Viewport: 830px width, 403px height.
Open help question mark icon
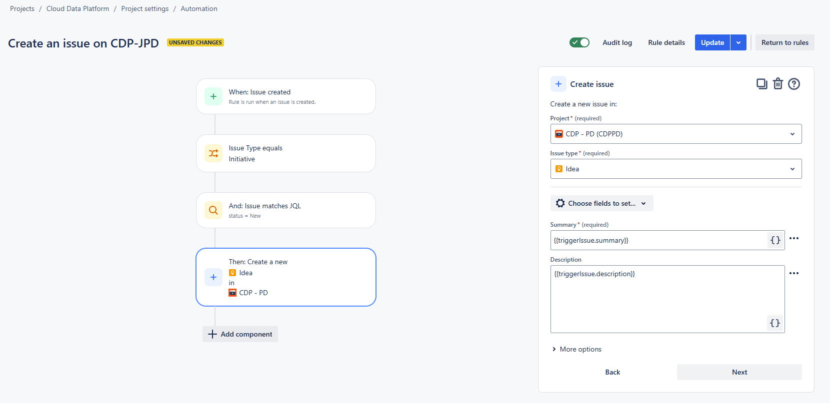794,84
